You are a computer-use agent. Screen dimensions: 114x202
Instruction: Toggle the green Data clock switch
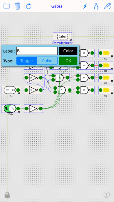point(10,109)
